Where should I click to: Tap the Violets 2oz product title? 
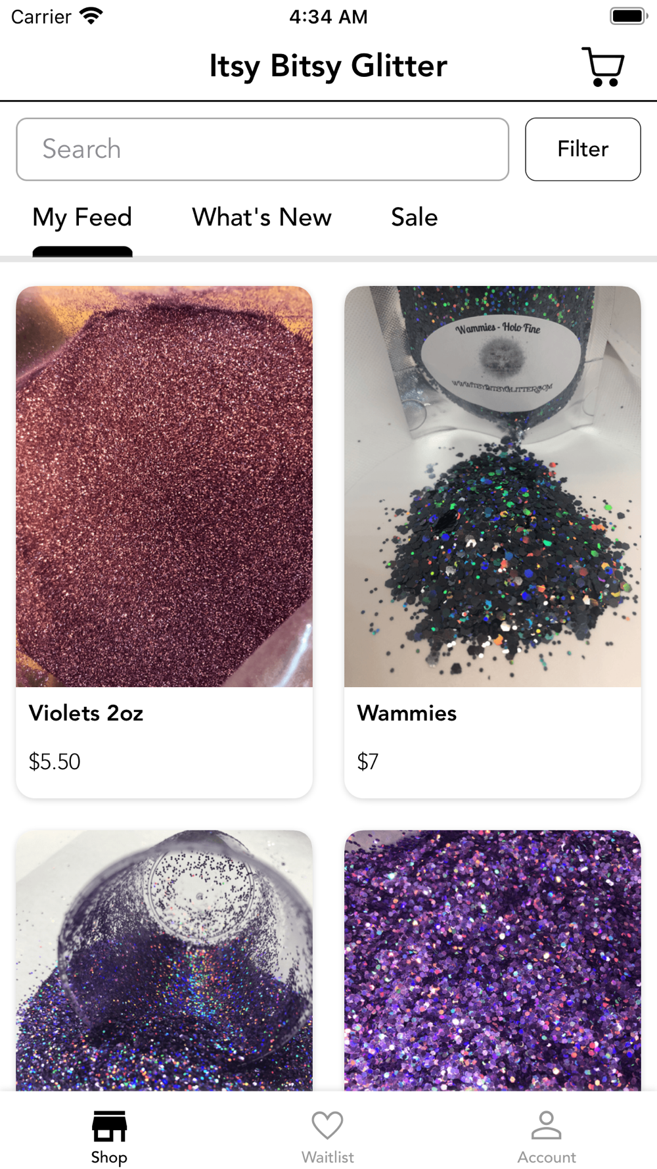coord(86,713)
